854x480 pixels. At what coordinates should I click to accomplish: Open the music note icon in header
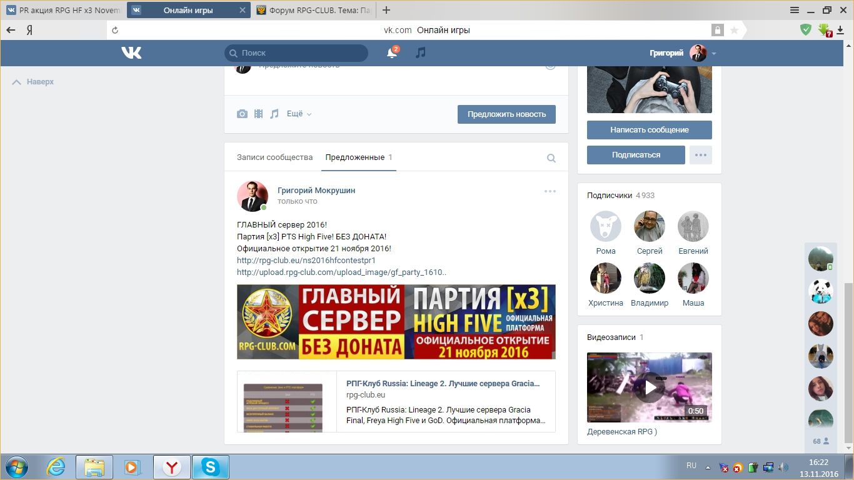pyautogui.click(x=421, y=52)
